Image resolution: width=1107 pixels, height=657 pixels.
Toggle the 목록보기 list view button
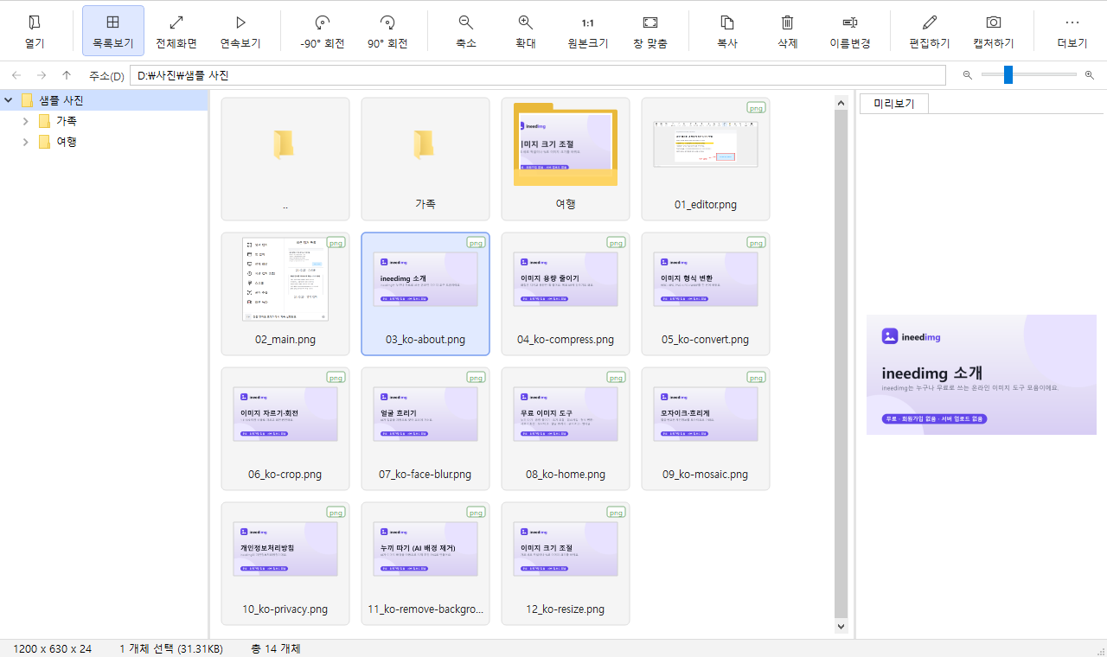click(113, 31)
